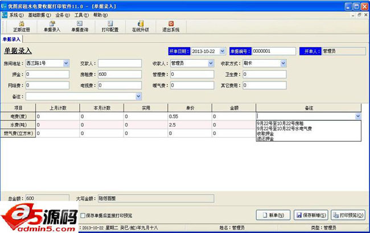Click the 交款人 input field
This screenshot has width=370, height=233.
point(120,63)
